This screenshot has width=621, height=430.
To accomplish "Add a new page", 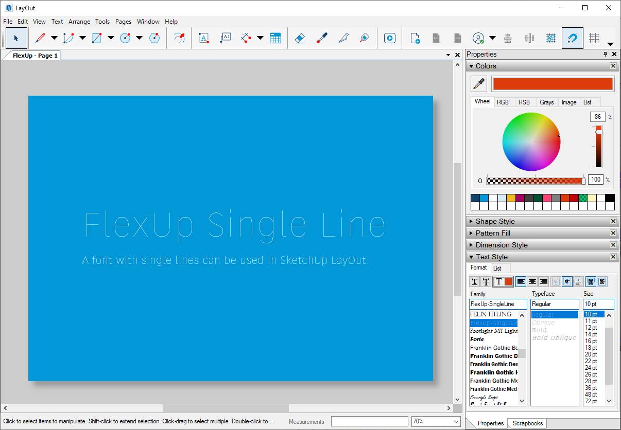I will click(x=415, y=38).
